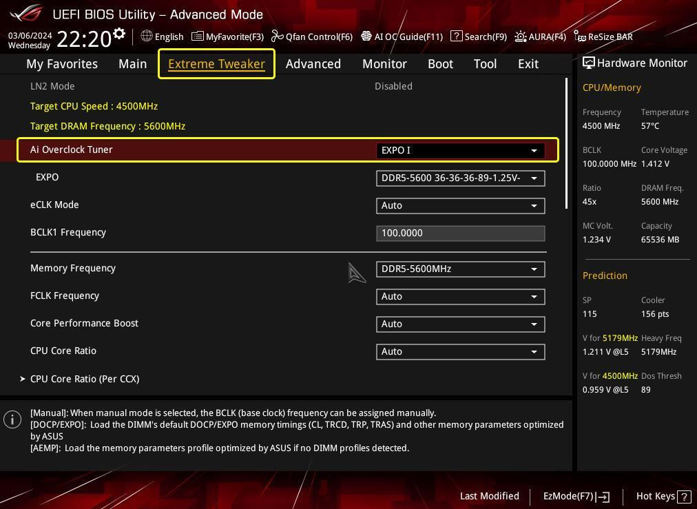Click the BCLK1 Frequency input field

coord(460,233)
